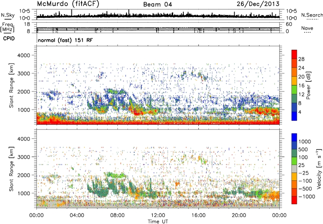Click the "Velocity [m s-1]" colorbar label

click(x=319, y=169)
